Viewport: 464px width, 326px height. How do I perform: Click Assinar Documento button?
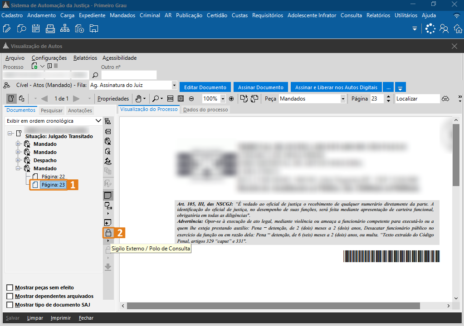pos(261,87)
